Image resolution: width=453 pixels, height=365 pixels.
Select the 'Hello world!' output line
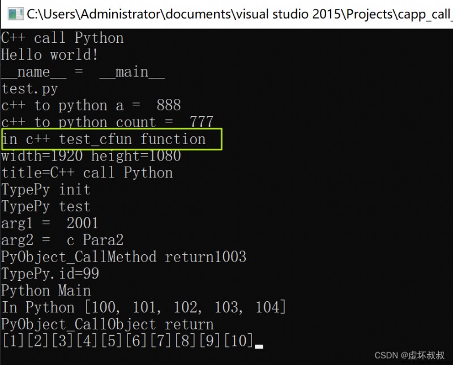49,55
